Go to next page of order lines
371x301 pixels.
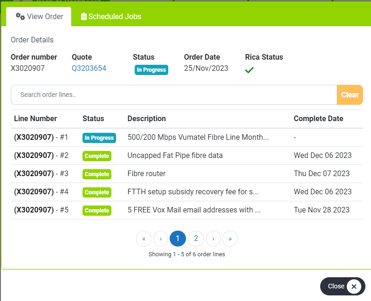(x=213, y=239)
